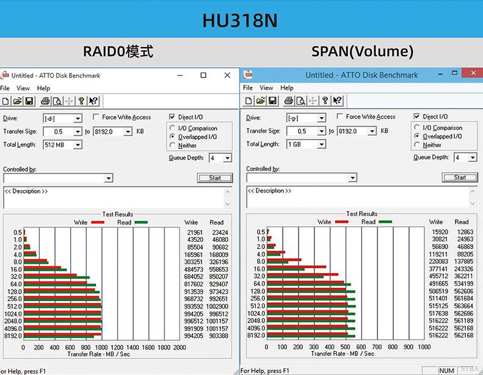Open Controlled by dropdown in RAID0 window
The width and height of the screenshot is (483, 375).
[109, 178]
